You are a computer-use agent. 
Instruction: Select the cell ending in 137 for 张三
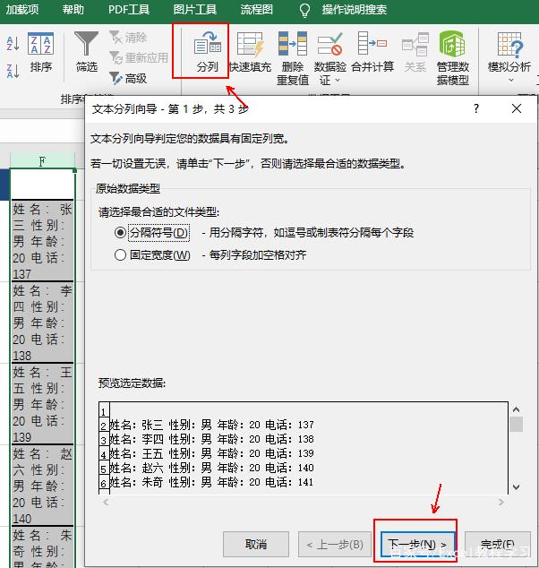[42, 241]
